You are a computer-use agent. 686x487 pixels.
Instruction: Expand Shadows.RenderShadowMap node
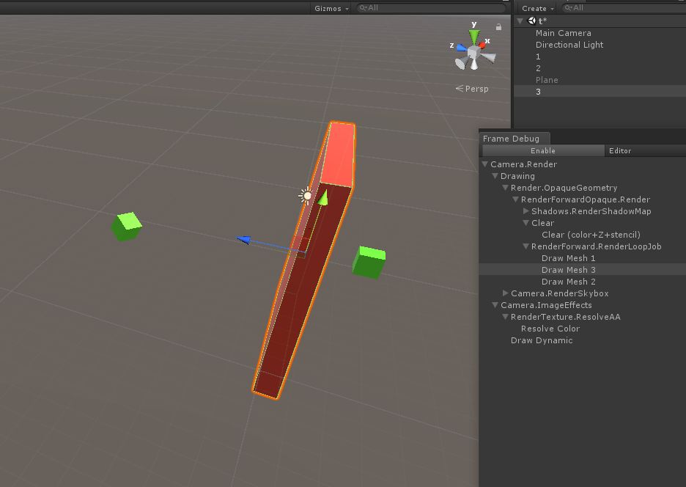tap(526, 211)
